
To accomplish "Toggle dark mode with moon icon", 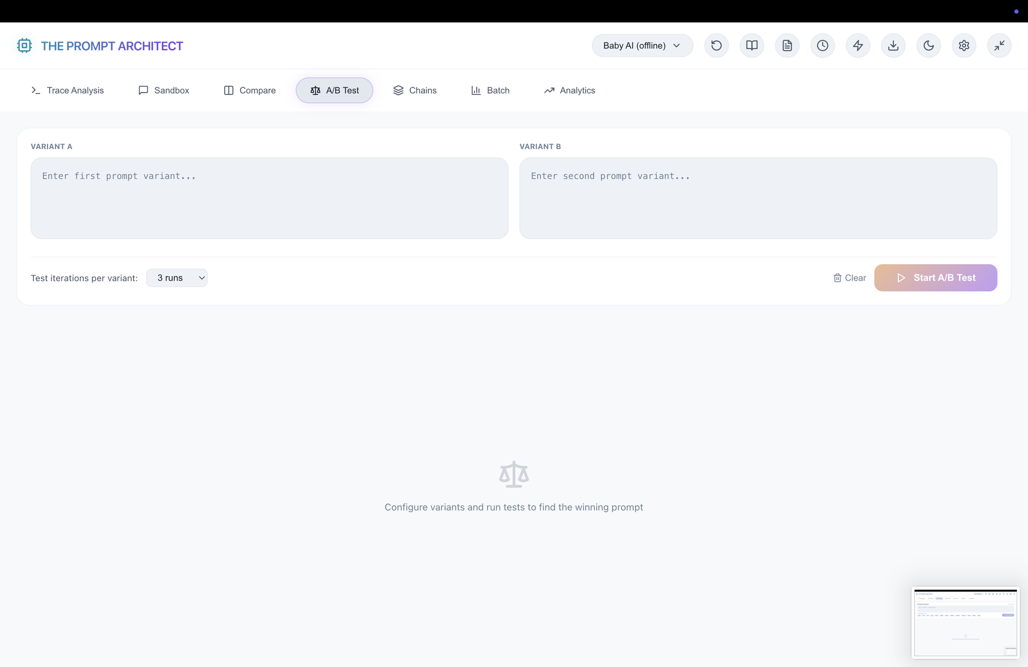I will click(x=929, y=46).
